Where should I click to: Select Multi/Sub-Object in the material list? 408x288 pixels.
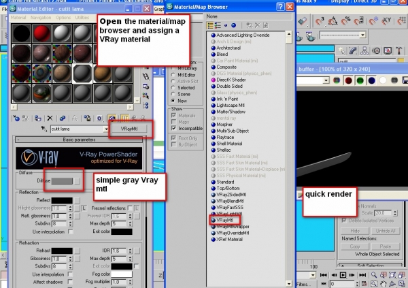[x=233, y=131]
